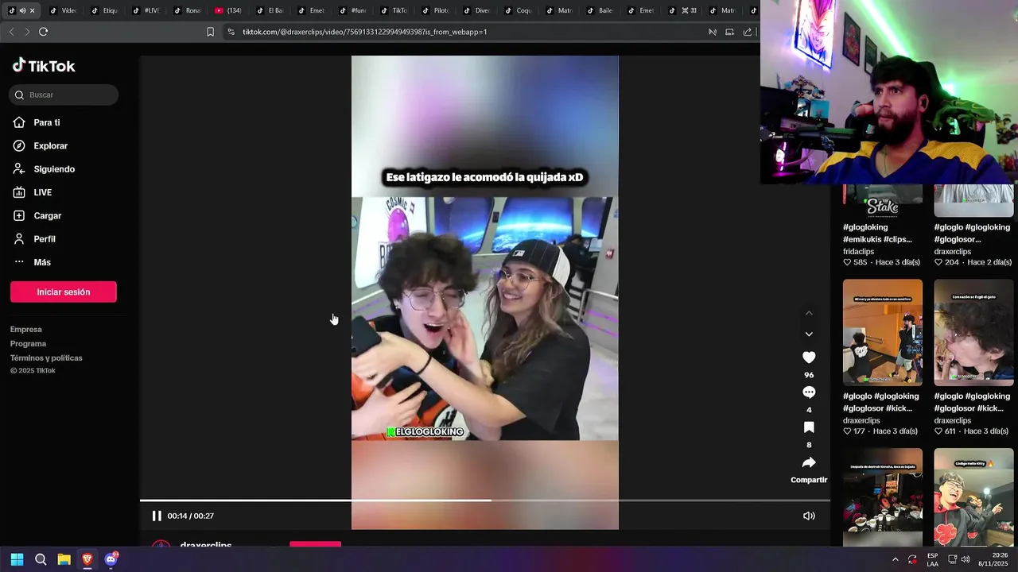Click the draxerclips username below video
Image resolution: width=1018 pixels, height=572 pixels.
[x=206, y=546]
